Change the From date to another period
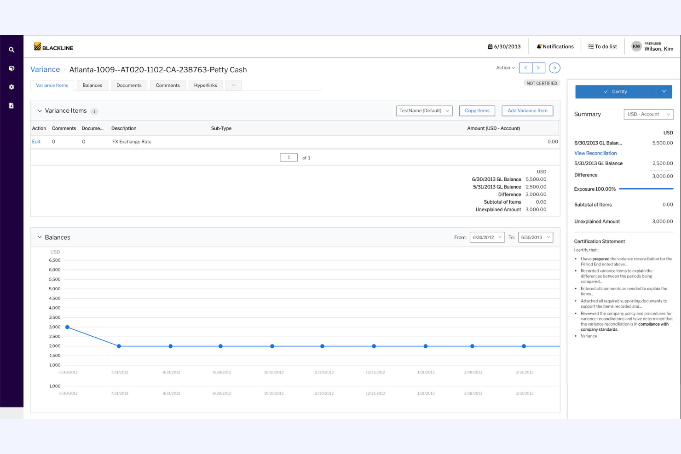The height and width of the screenshot is (454, 681). tap(487, 237)
